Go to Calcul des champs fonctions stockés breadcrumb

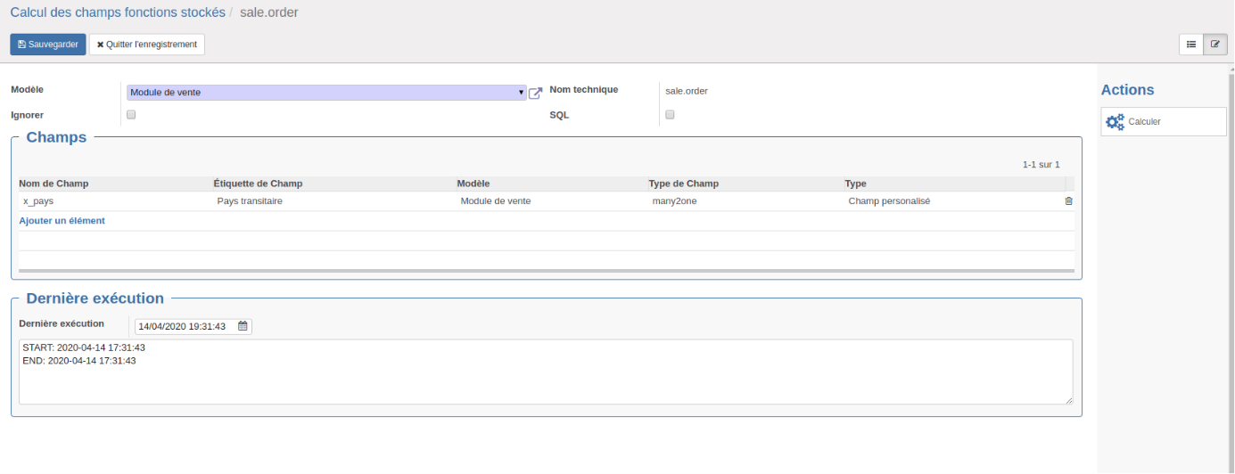tap(118, 12)
